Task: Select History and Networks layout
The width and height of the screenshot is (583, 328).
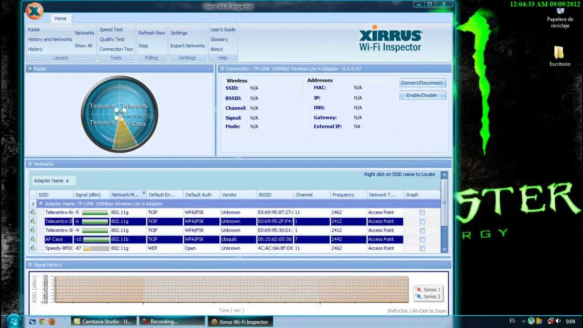Action: (50, 39)
